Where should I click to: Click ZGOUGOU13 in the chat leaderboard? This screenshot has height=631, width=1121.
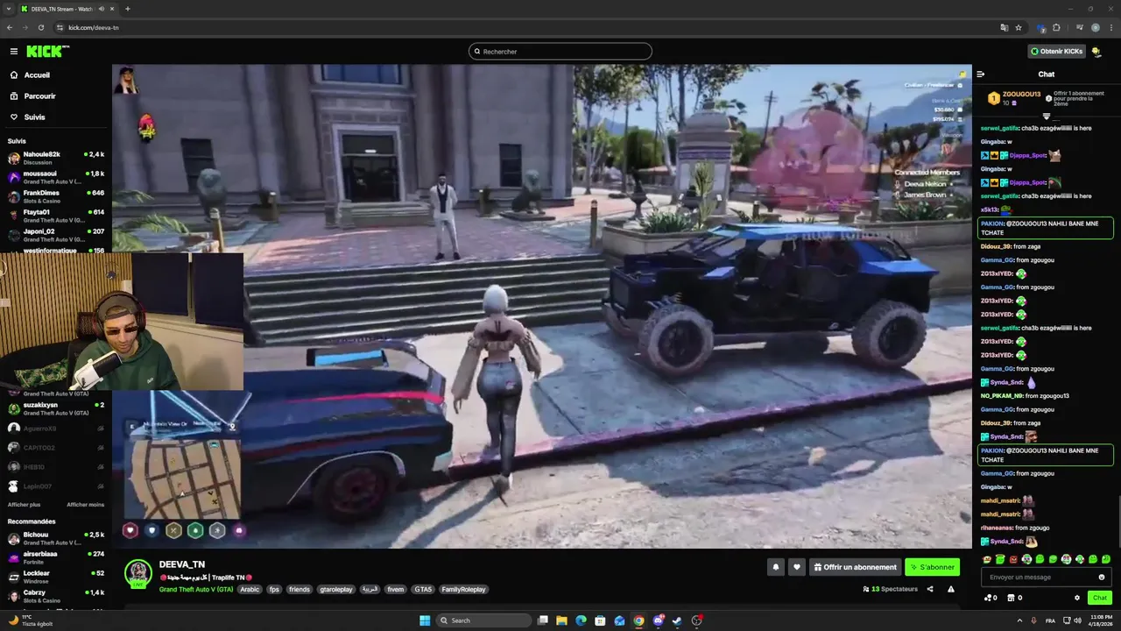(x=1021, y=94)
